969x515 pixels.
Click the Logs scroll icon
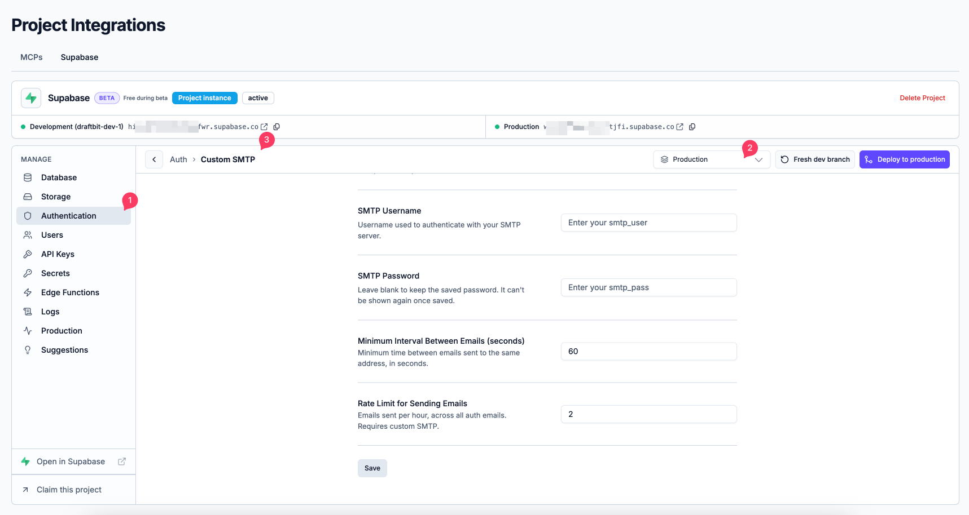coord(28,312)
